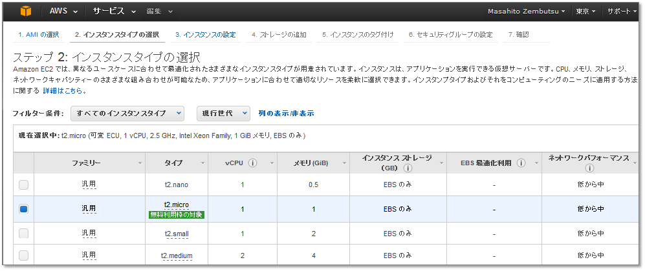The height and width of the screenshot is (271, 645).
Task: Show ネットワークパフォーマンス info icon
Action: (590, 168)
